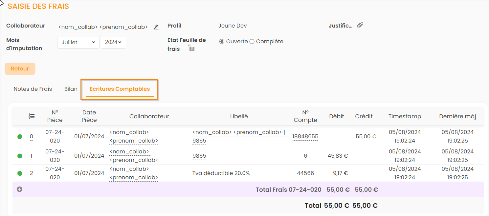489x216 pixels.
Task: Click account number 44566
Action: [305, 173]
